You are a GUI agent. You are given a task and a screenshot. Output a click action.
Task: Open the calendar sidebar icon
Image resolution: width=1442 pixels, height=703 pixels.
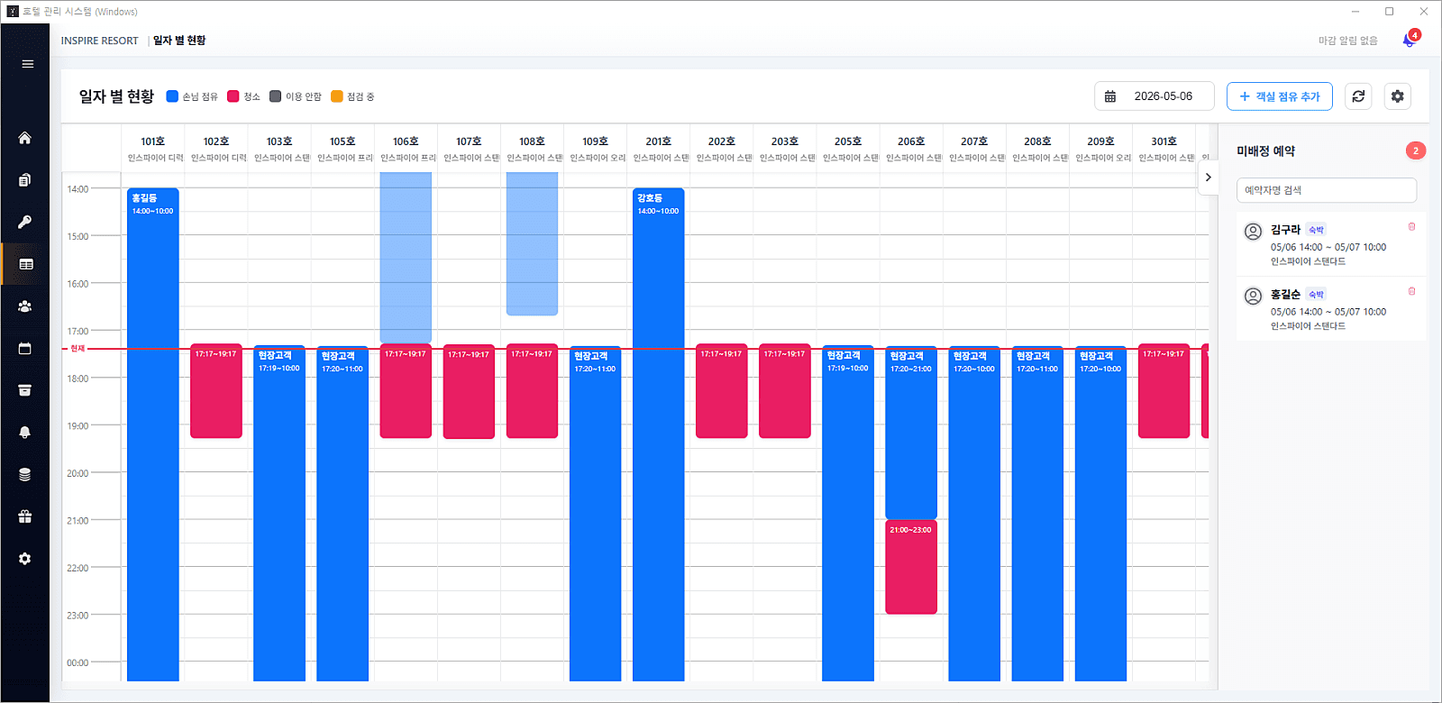pyautogui.click(x=25, y=348)
